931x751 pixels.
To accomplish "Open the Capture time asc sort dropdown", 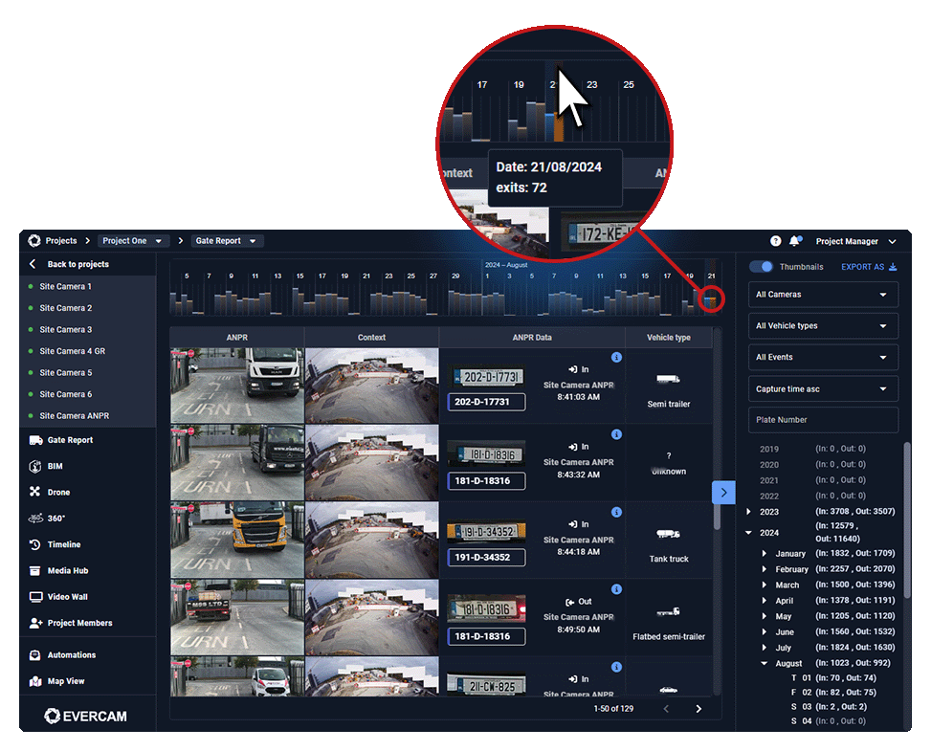I will (x=822, y=388).
